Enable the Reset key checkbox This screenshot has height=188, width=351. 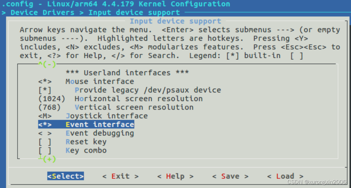(x=43, y=141)
